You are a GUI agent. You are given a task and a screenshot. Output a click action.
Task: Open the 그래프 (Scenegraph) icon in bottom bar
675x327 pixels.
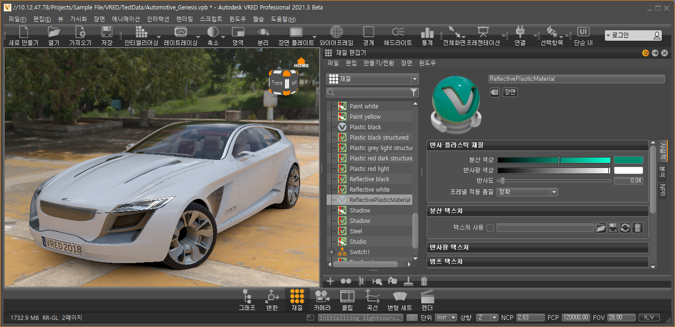point(247,297)
